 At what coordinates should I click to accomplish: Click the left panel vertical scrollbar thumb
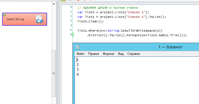(x=54, y=73)
